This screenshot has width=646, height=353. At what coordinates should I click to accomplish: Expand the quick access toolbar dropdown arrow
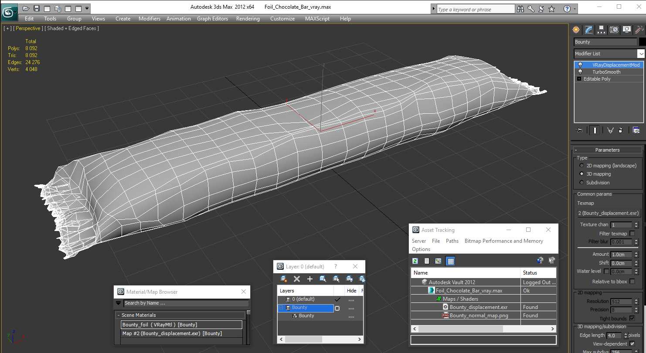(87, 8)
